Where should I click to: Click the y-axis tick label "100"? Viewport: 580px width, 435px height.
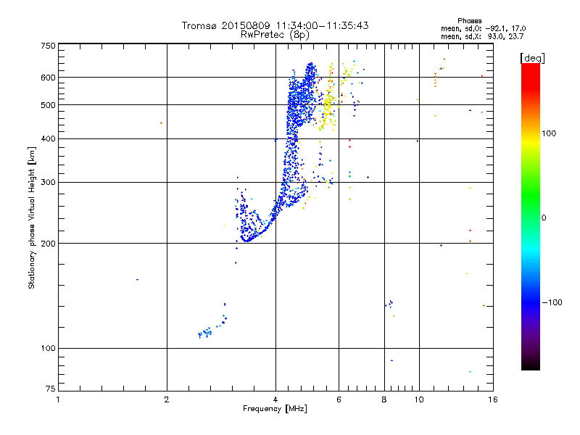(x=48, y=349)
